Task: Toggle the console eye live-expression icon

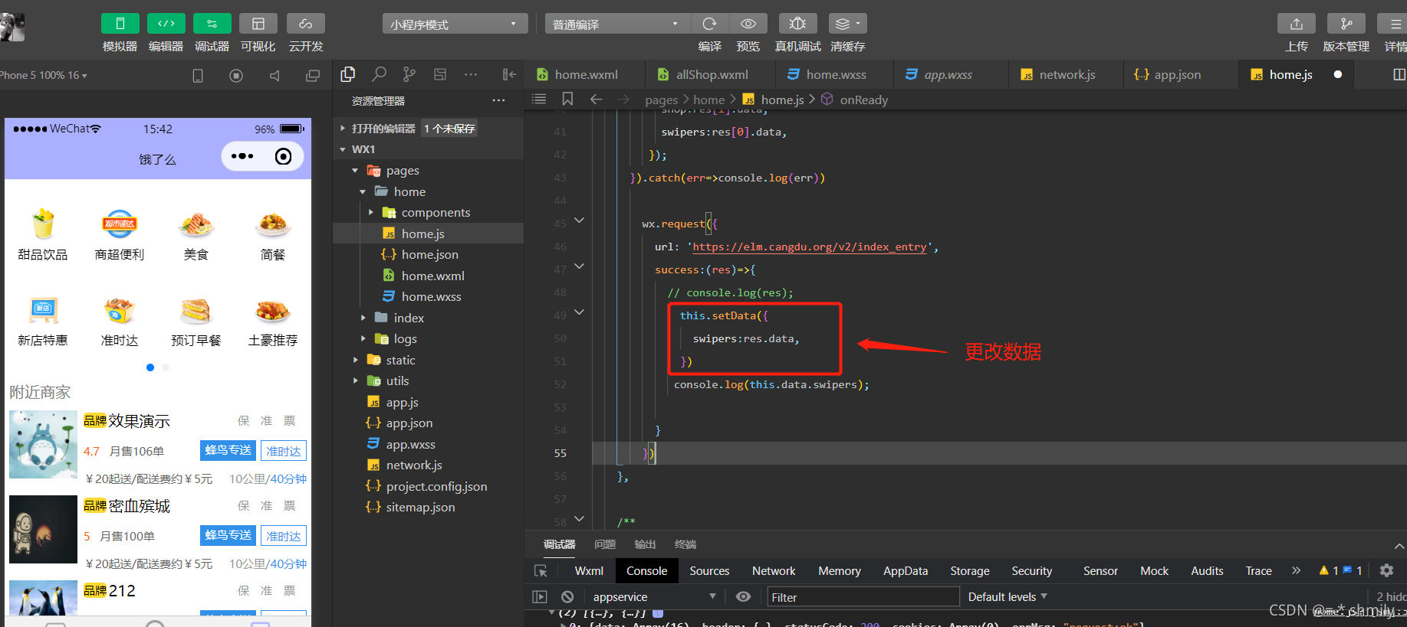Action: 743,596
